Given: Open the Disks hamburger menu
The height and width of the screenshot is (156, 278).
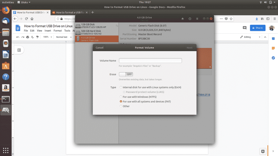Looking at the screenshot, I should click(x=197, y=19).
